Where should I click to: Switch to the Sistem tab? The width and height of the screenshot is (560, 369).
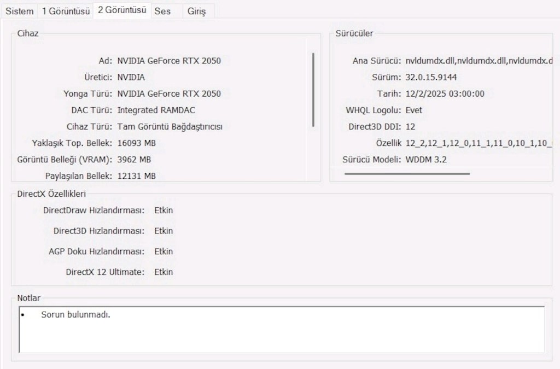(x=19, y=11)
